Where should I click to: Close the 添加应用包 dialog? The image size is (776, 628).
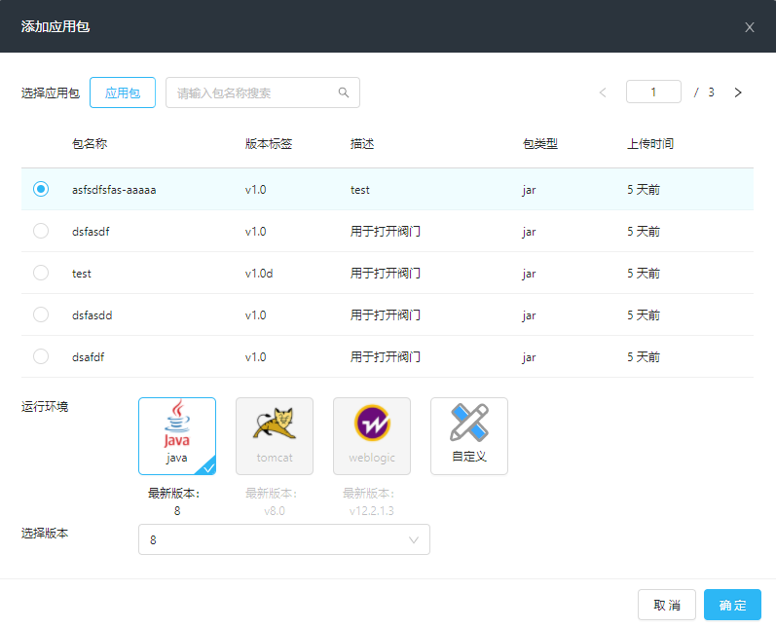click(x=750, y=27)
